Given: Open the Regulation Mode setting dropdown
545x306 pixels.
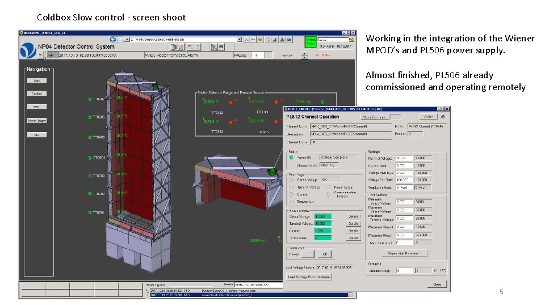Looking at the screenshot, I should click(404, 188).
